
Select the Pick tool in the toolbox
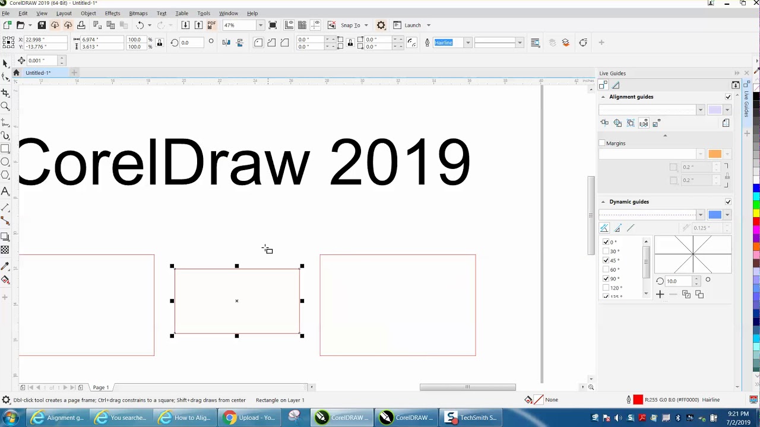(x=5, y=63)
